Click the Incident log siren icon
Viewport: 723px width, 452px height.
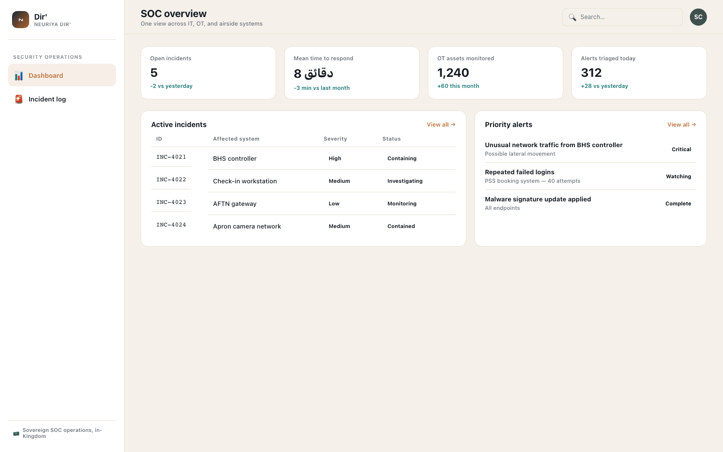pyautogui.click(x=19, y=99)
